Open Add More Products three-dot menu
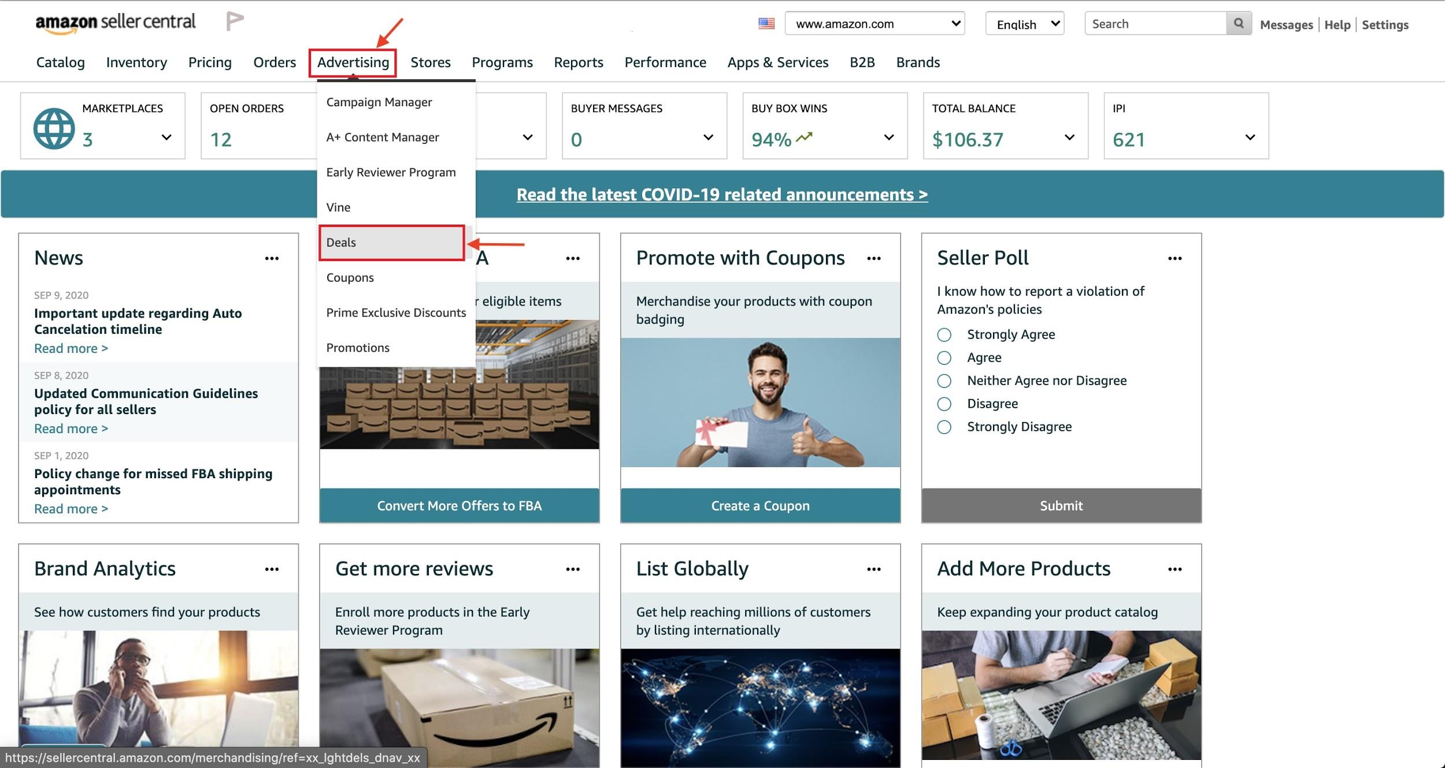This screenshot has height=768, width=1445. pyautogui.click(x=1175, y=569)
